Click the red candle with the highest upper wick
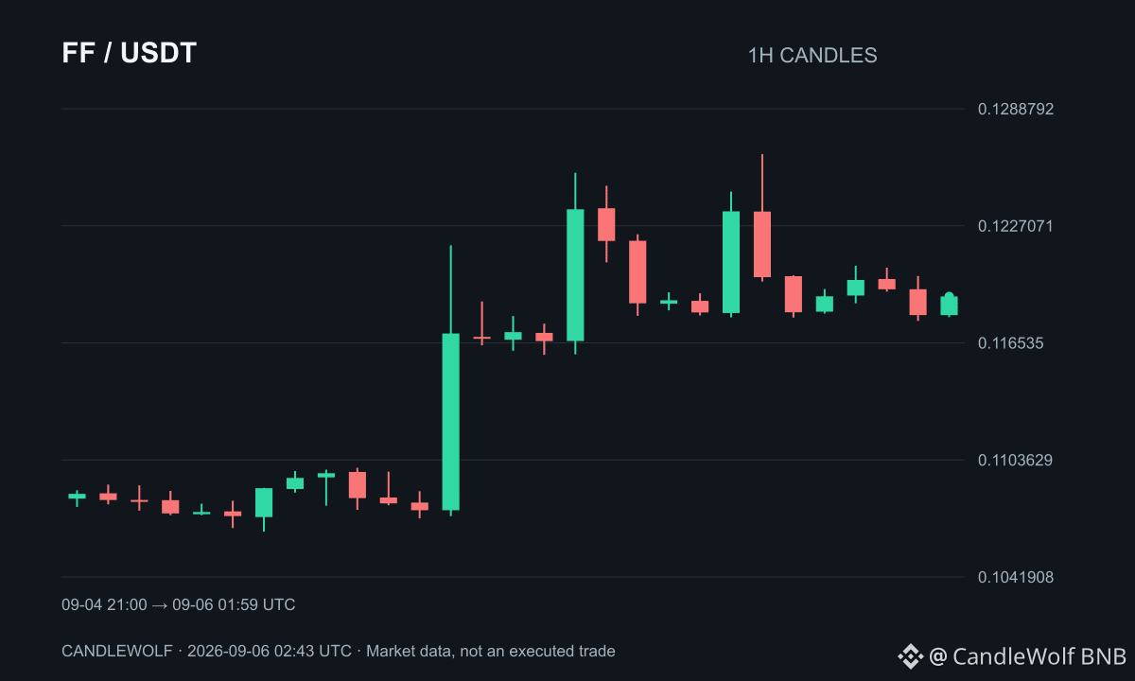 [762, 244]
